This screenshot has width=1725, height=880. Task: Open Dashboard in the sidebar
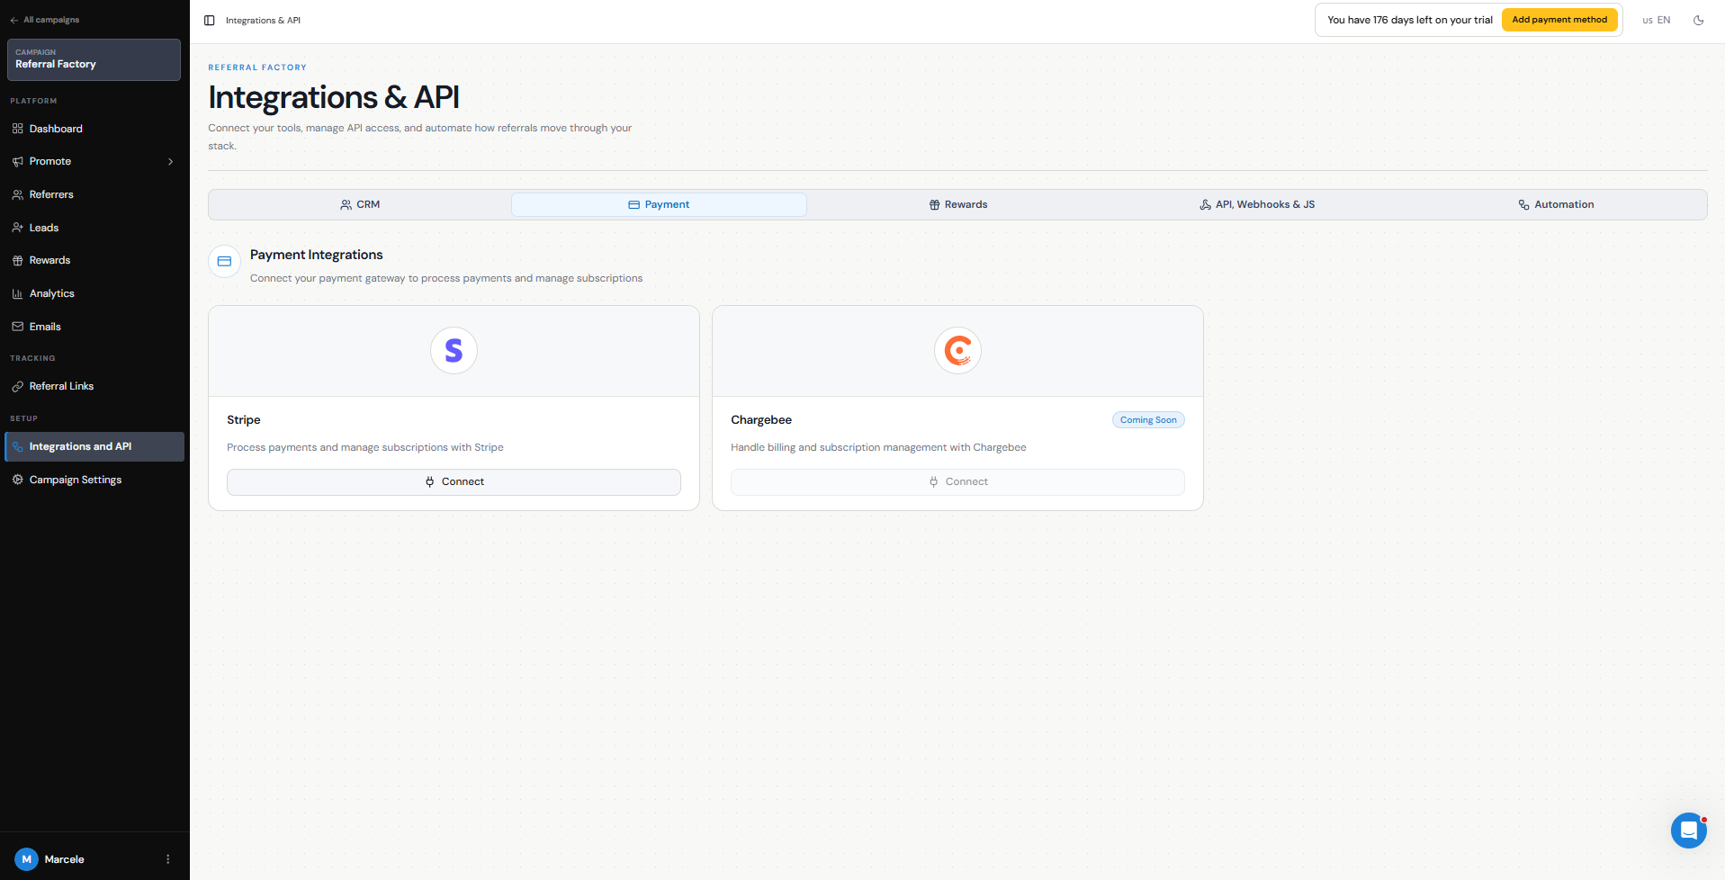[x=94, y=129]
